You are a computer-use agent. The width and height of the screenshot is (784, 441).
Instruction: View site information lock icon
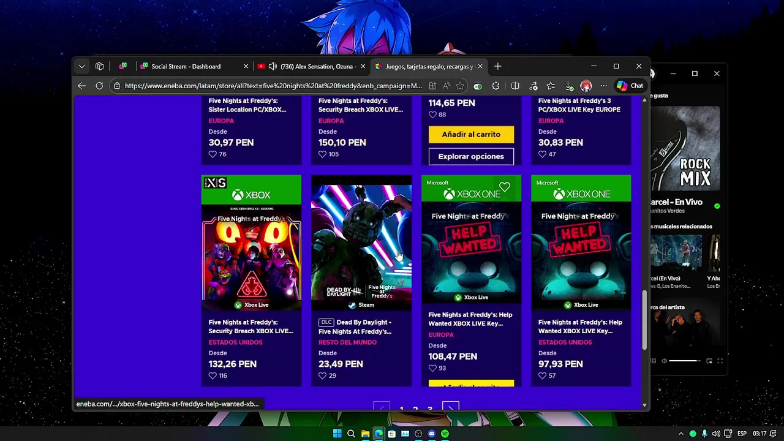coord(117,86)
